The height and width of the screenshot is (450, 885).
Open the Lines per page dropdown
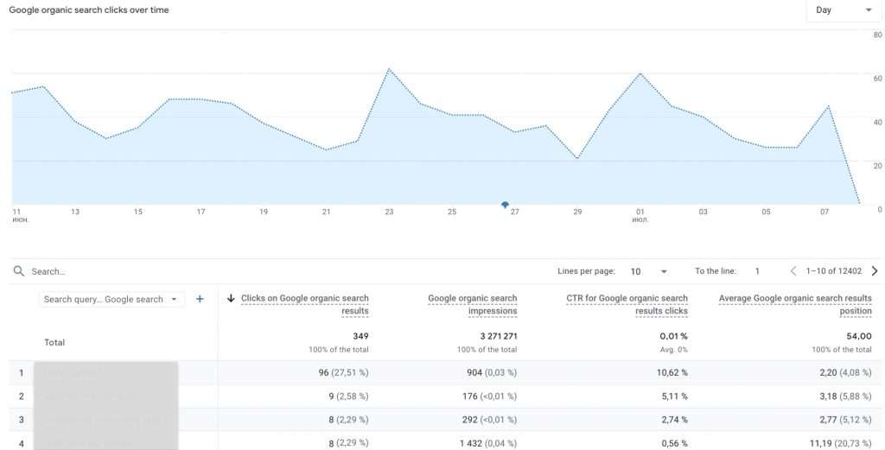pyautogui.click(x=649, y=271)
